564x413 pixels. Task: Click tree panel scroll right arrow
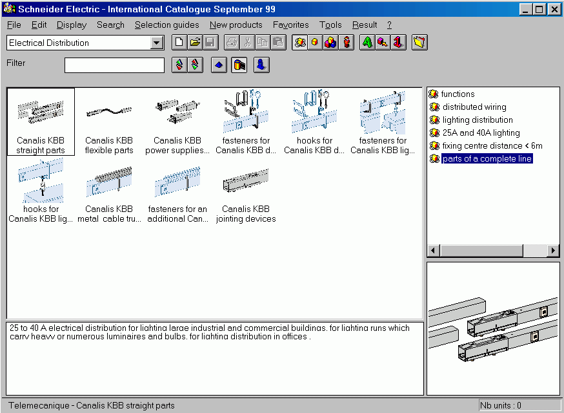coord(553,251)
